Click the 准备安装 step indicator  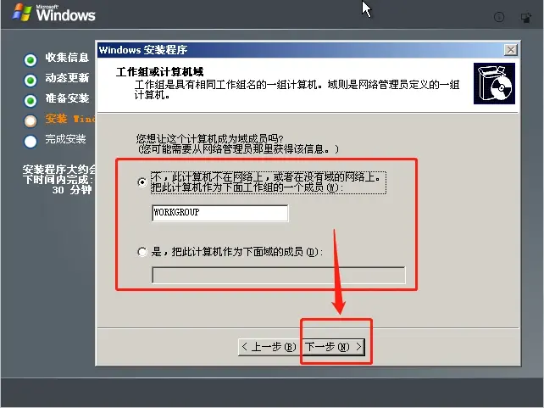(x=31, y=101)
